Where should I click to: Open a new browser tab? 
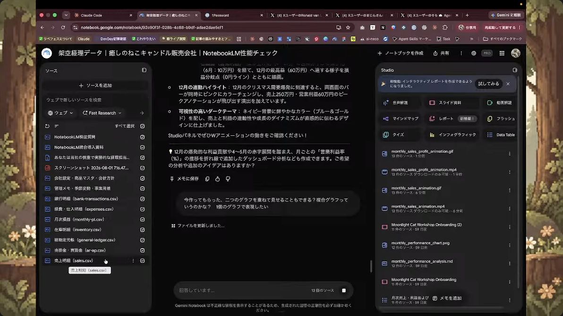tap(467, 15)
